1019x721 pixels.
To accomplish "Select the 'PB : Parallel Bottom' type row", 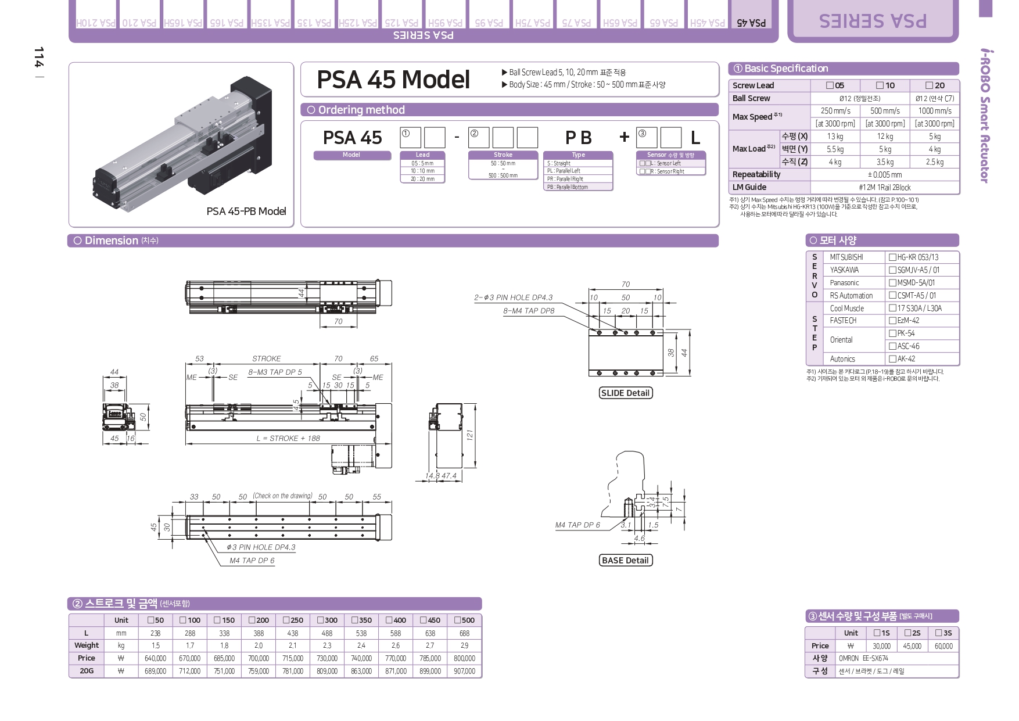I will pyautogui.click(x=578, y=187).
